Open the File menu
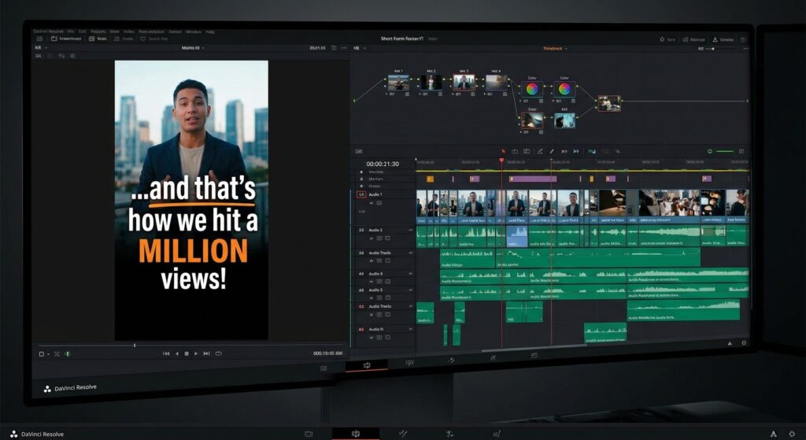The image size is (806, 440). coord(71,31)
